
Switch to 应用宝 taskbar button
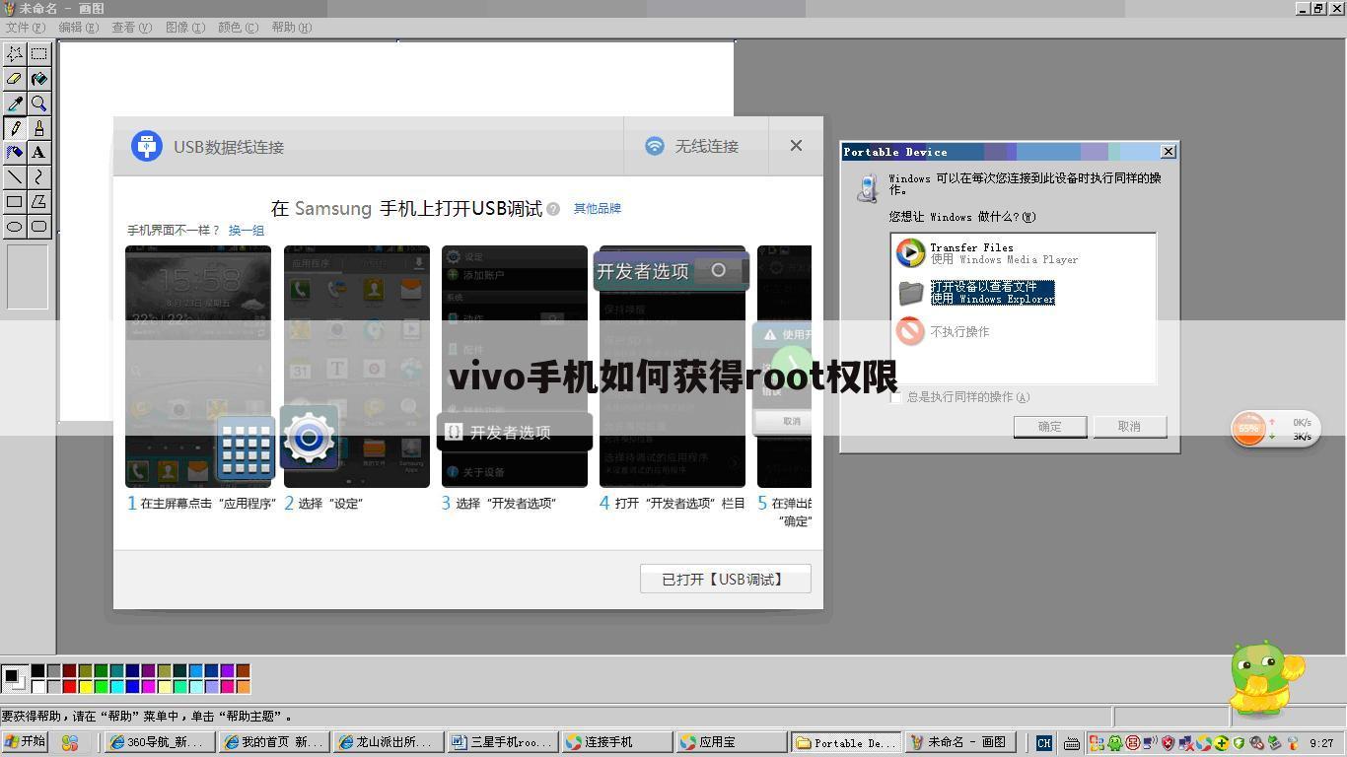731,742
